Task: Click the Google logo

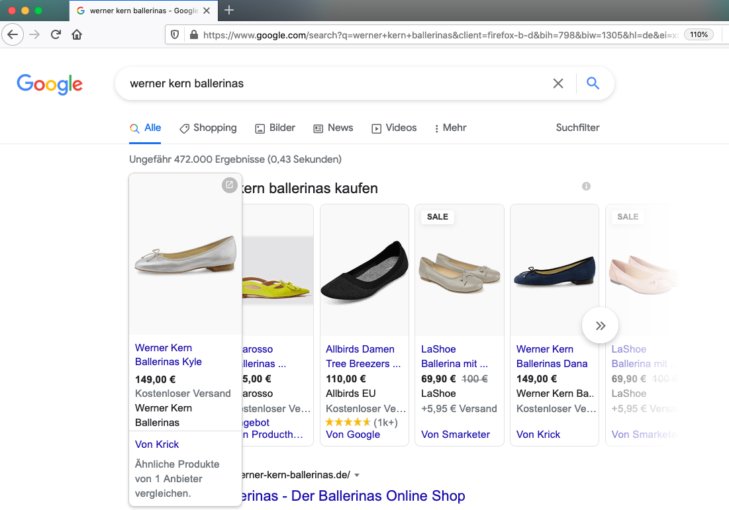Action: 50,84
